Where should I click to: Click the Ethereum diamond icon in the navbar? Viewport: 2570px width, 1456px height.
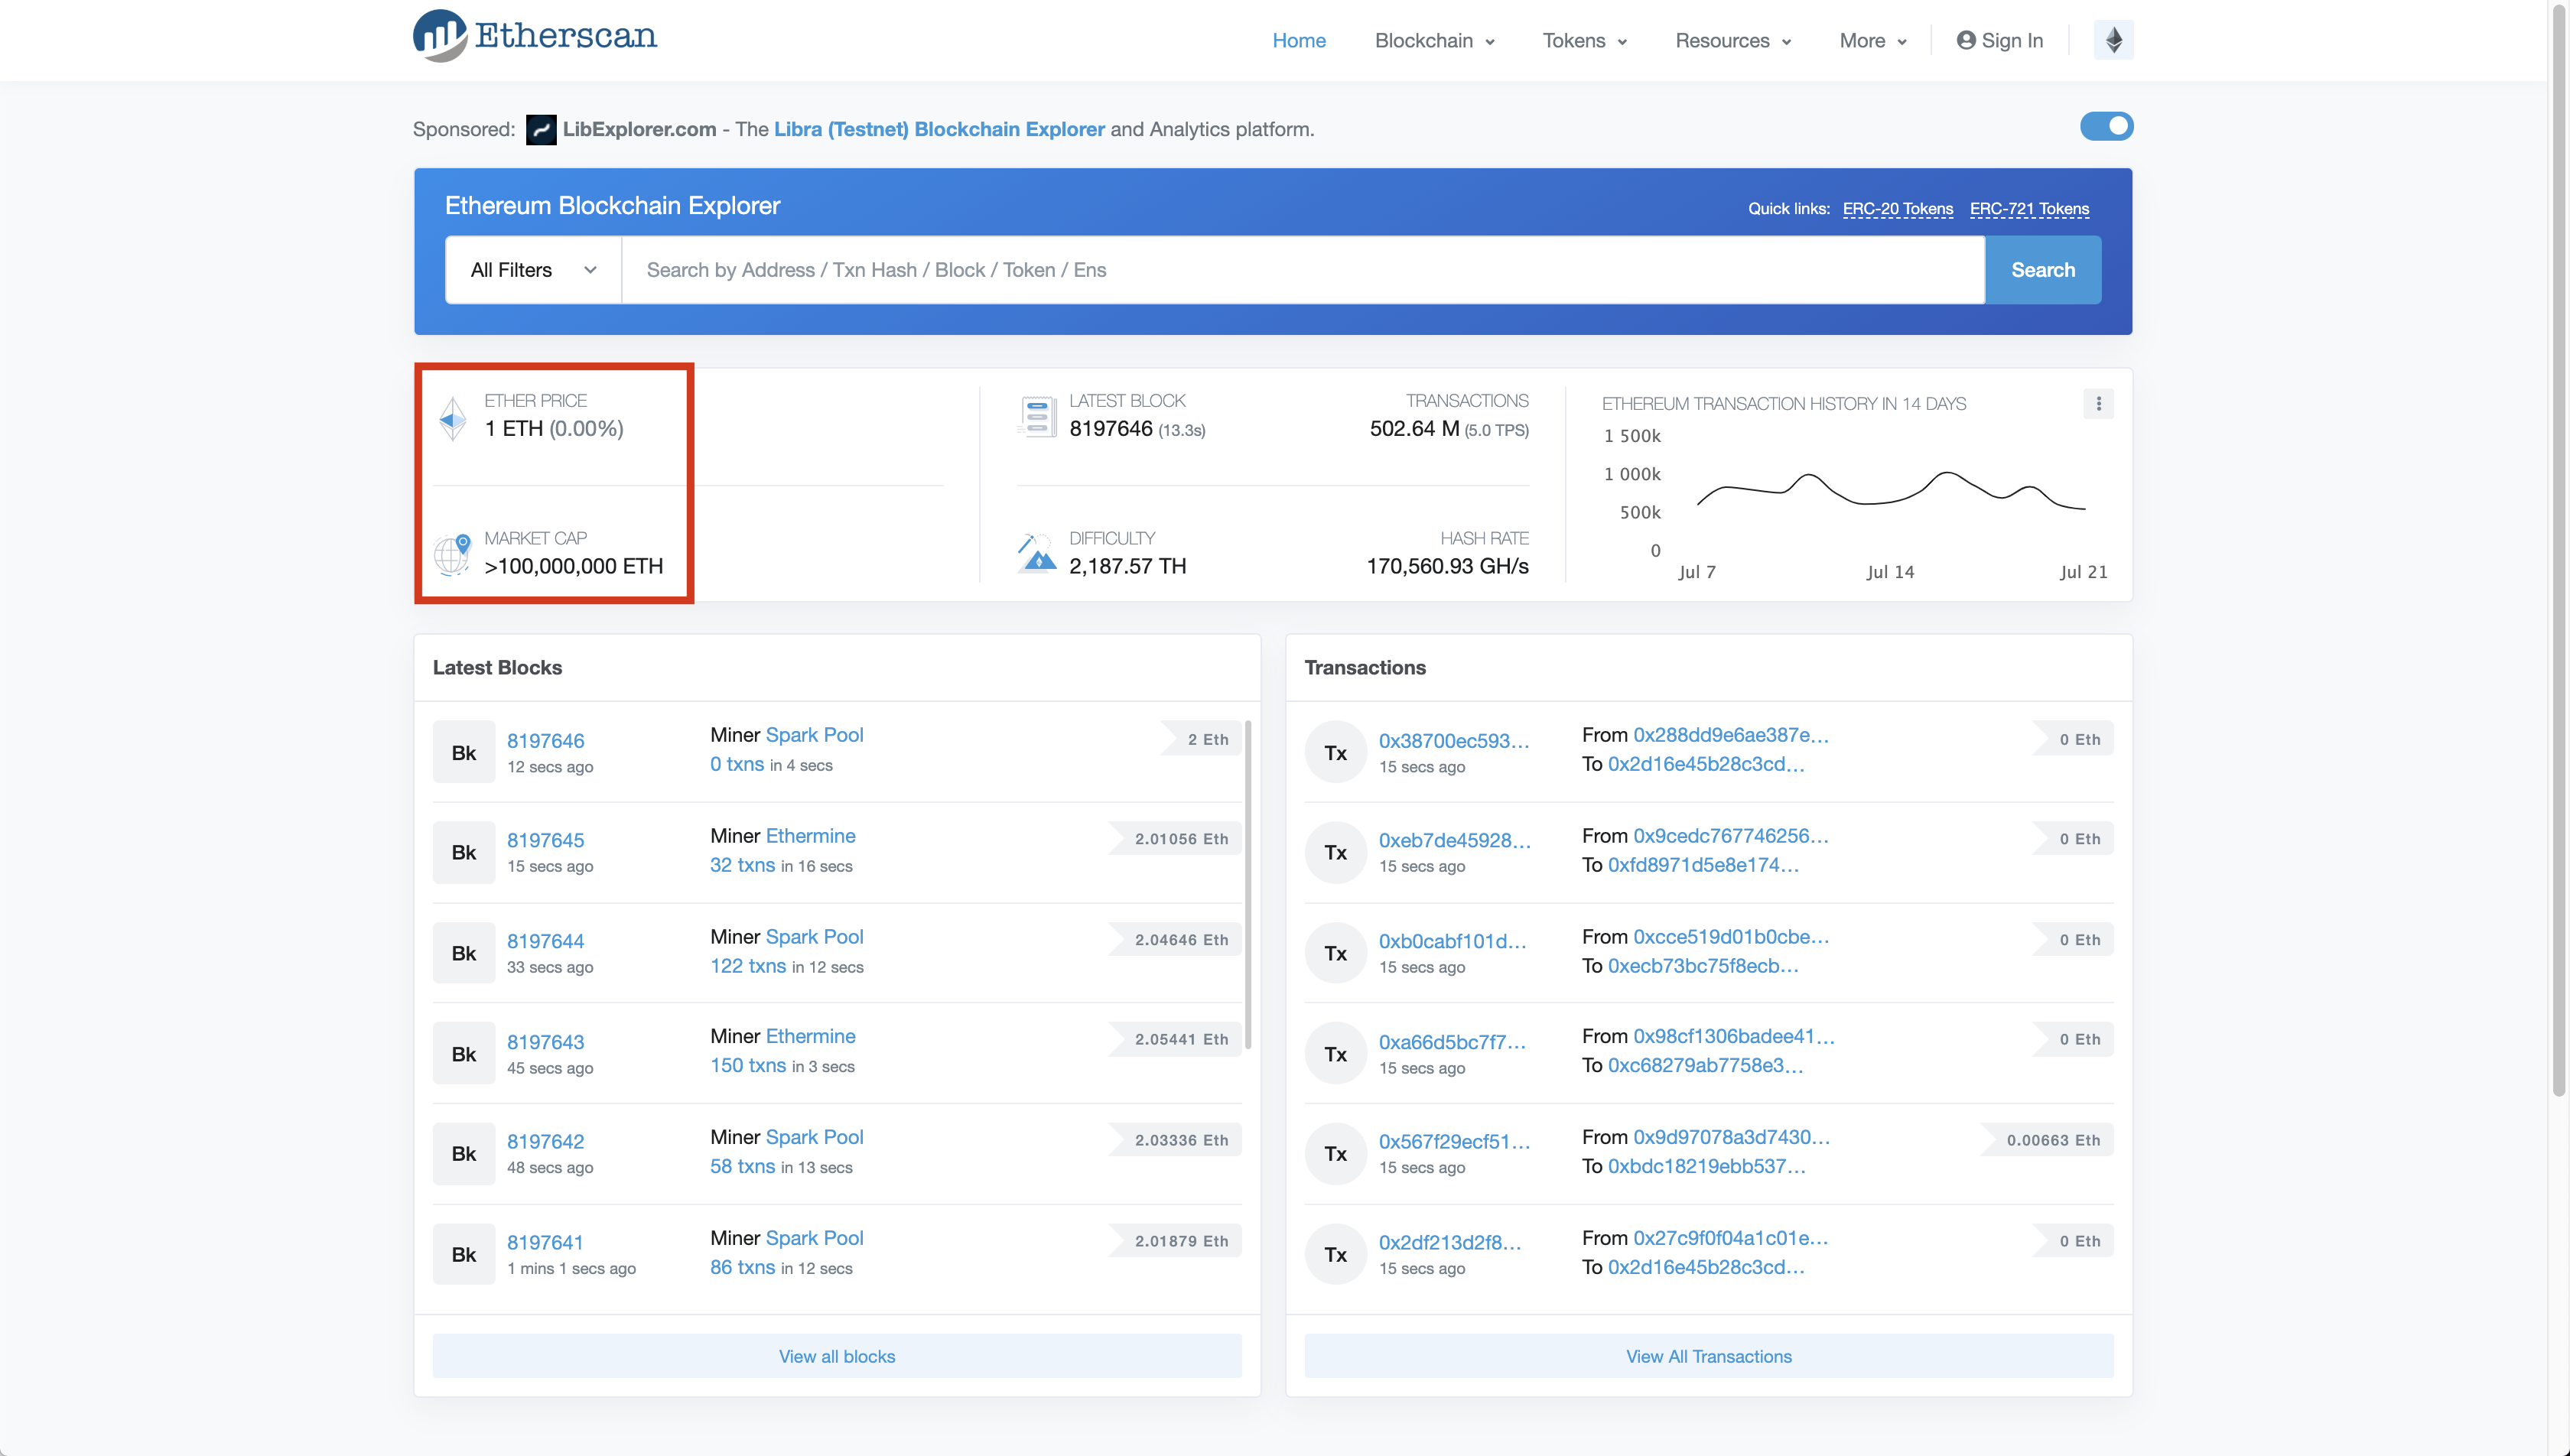tap(2113, 40)
